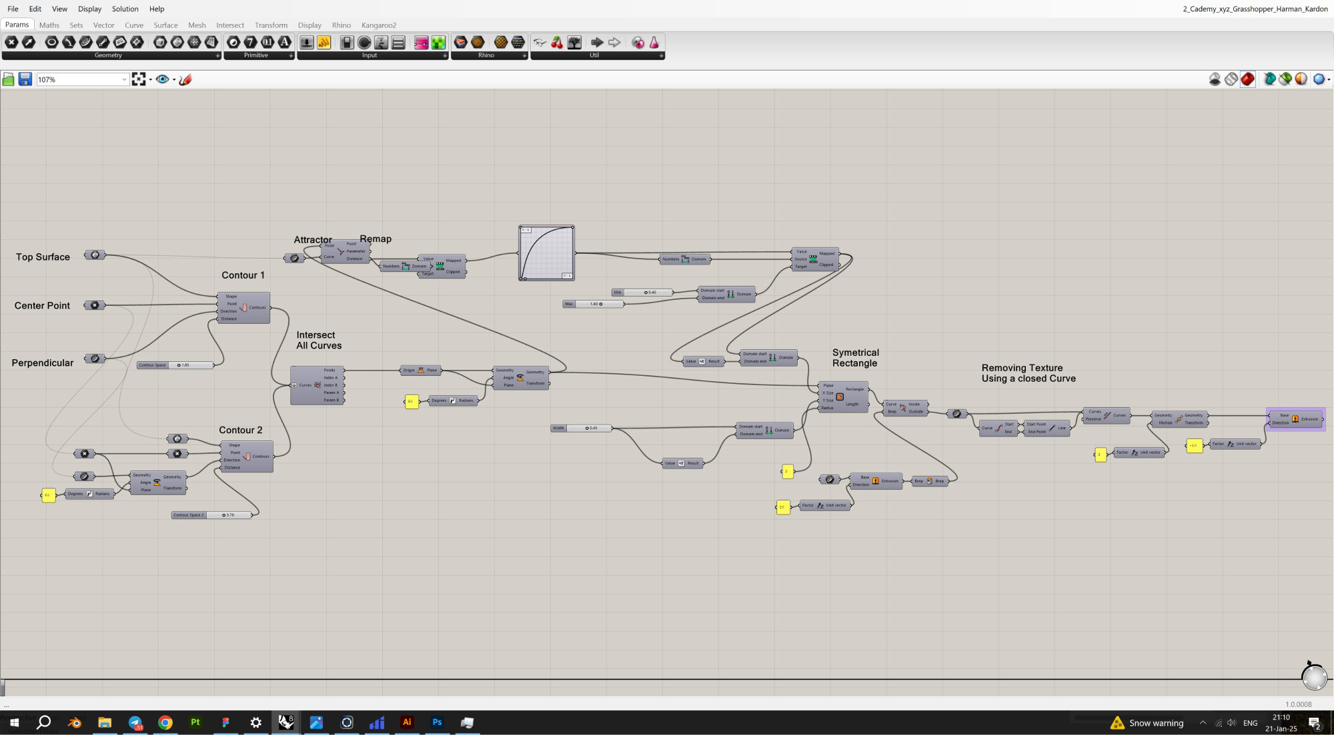The height and width of the screenshot is (735, 1334).
Task: Open Photoshop from the Windows taskbar
Action: point(437,722)
